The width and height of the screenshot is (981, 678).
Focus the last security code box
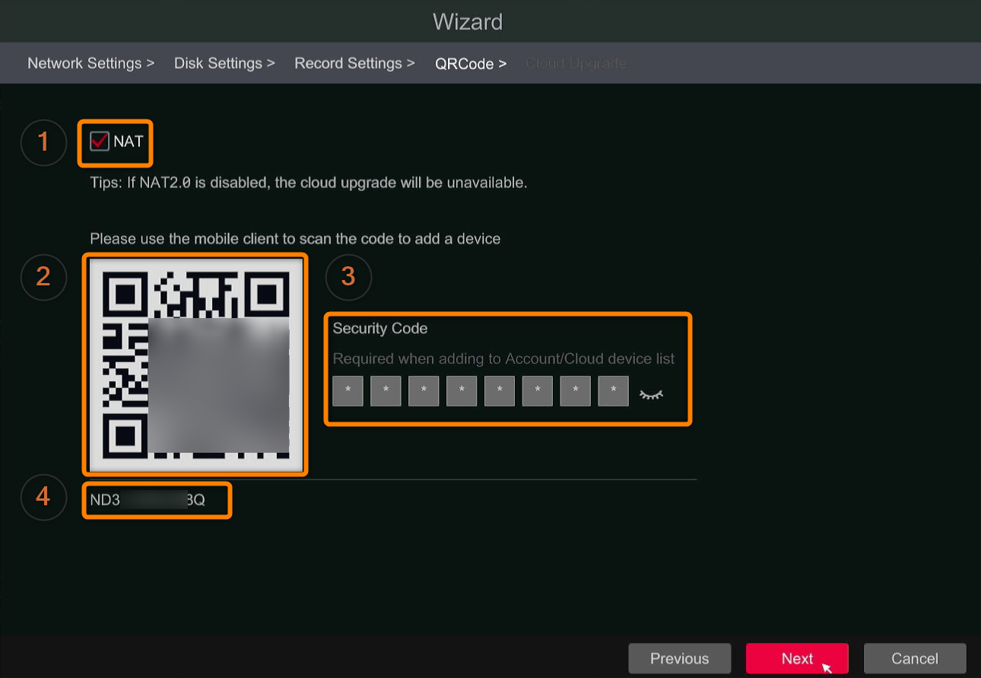[613, 390]
